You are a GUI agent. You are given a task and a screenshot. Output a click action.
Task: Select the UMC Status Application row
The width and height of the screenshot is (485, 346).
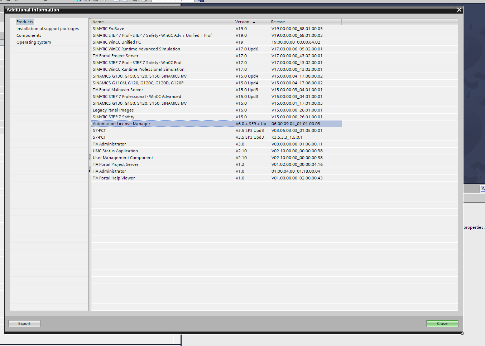click(216, 151)
